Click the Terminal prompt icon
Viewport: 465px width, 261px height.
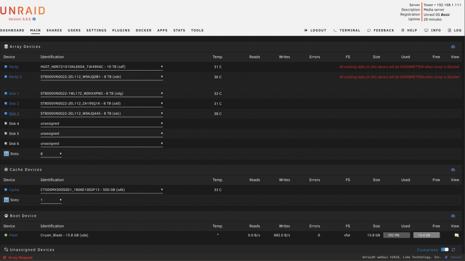click(335, 30)
